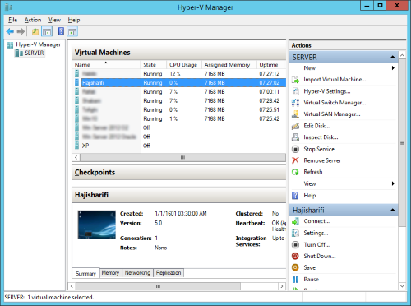Open the View menu in menu bar
The width and height of the screenshot is (411, 306).
pos(54,20)
